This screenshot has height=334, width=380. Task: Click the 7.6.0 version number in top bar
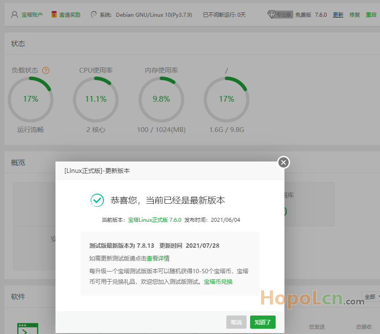[x=321, y=15]
